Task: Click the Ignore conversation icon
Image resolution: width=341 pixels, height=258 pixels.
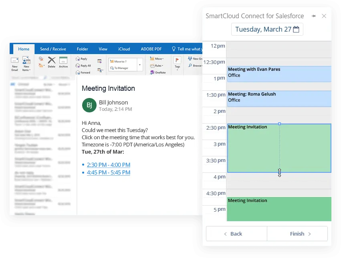Action: pyautogui.click(x=41, y=59)
